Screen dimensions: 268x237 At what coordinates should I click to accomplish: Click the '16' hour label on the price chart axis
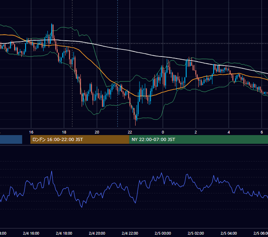[x=31, y=132]
